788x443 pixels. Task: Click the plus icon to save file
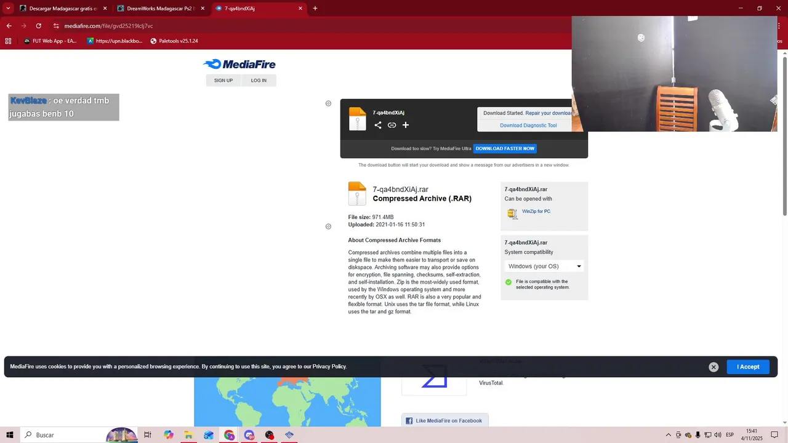click(406, 125)
